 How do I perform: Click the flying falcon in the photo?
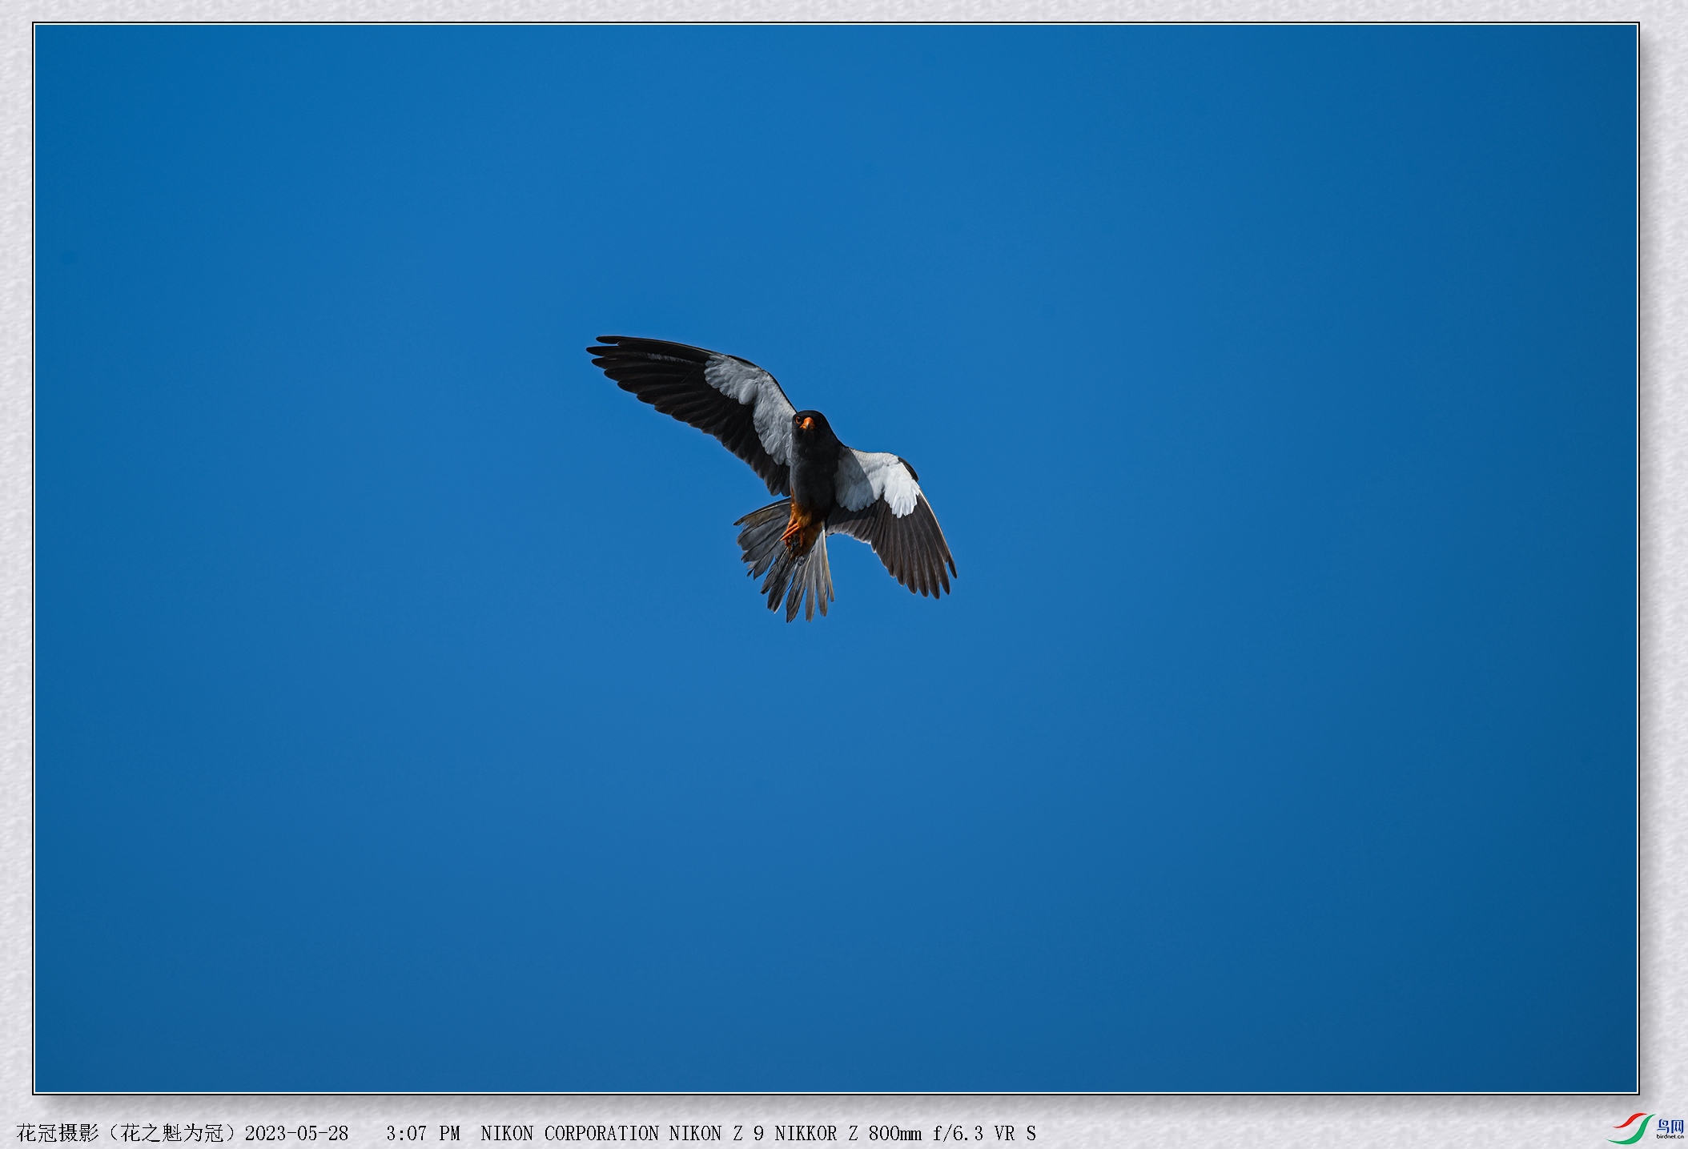772,479
